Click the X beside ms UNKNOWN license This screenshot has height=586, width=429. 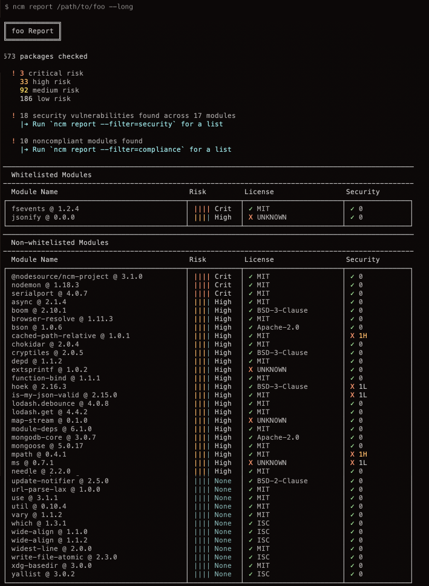[x=251, y=463]
